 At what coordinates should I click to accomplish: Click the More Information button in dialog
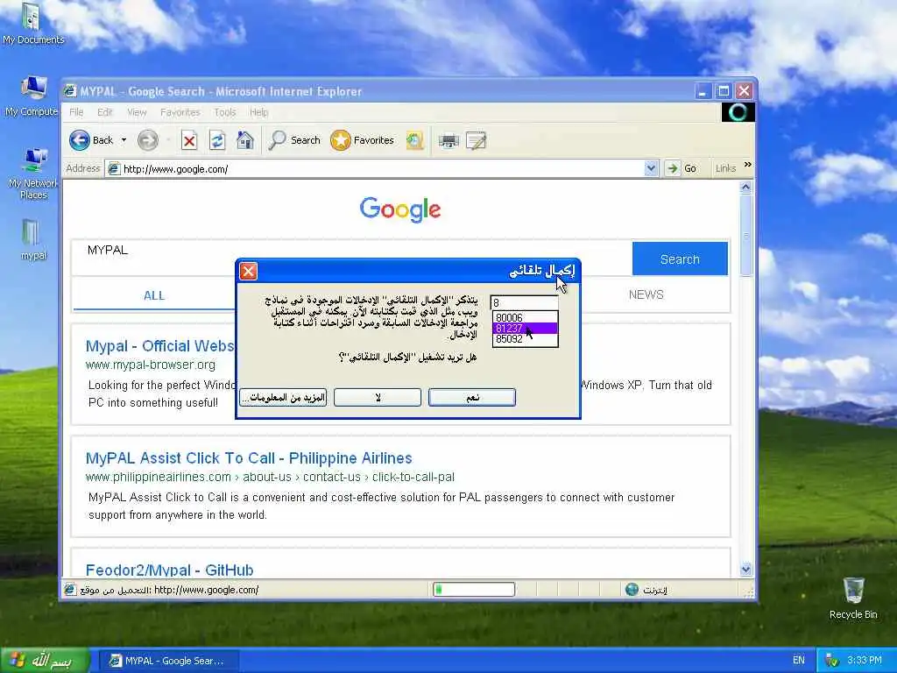pyautogui.click(x=283, y=397)
